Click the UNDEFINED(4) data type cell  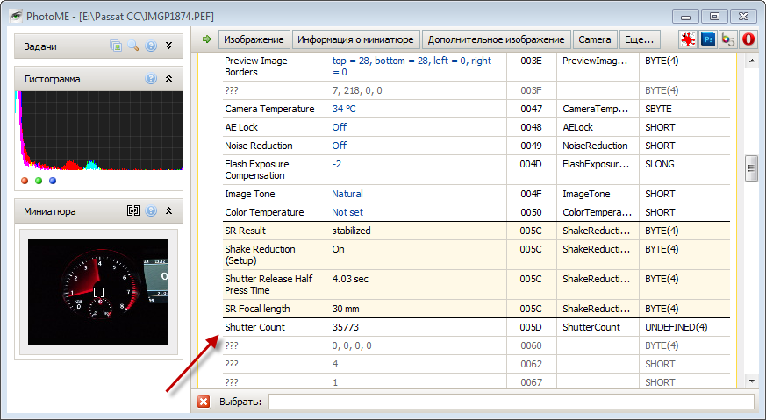[677, 327]
